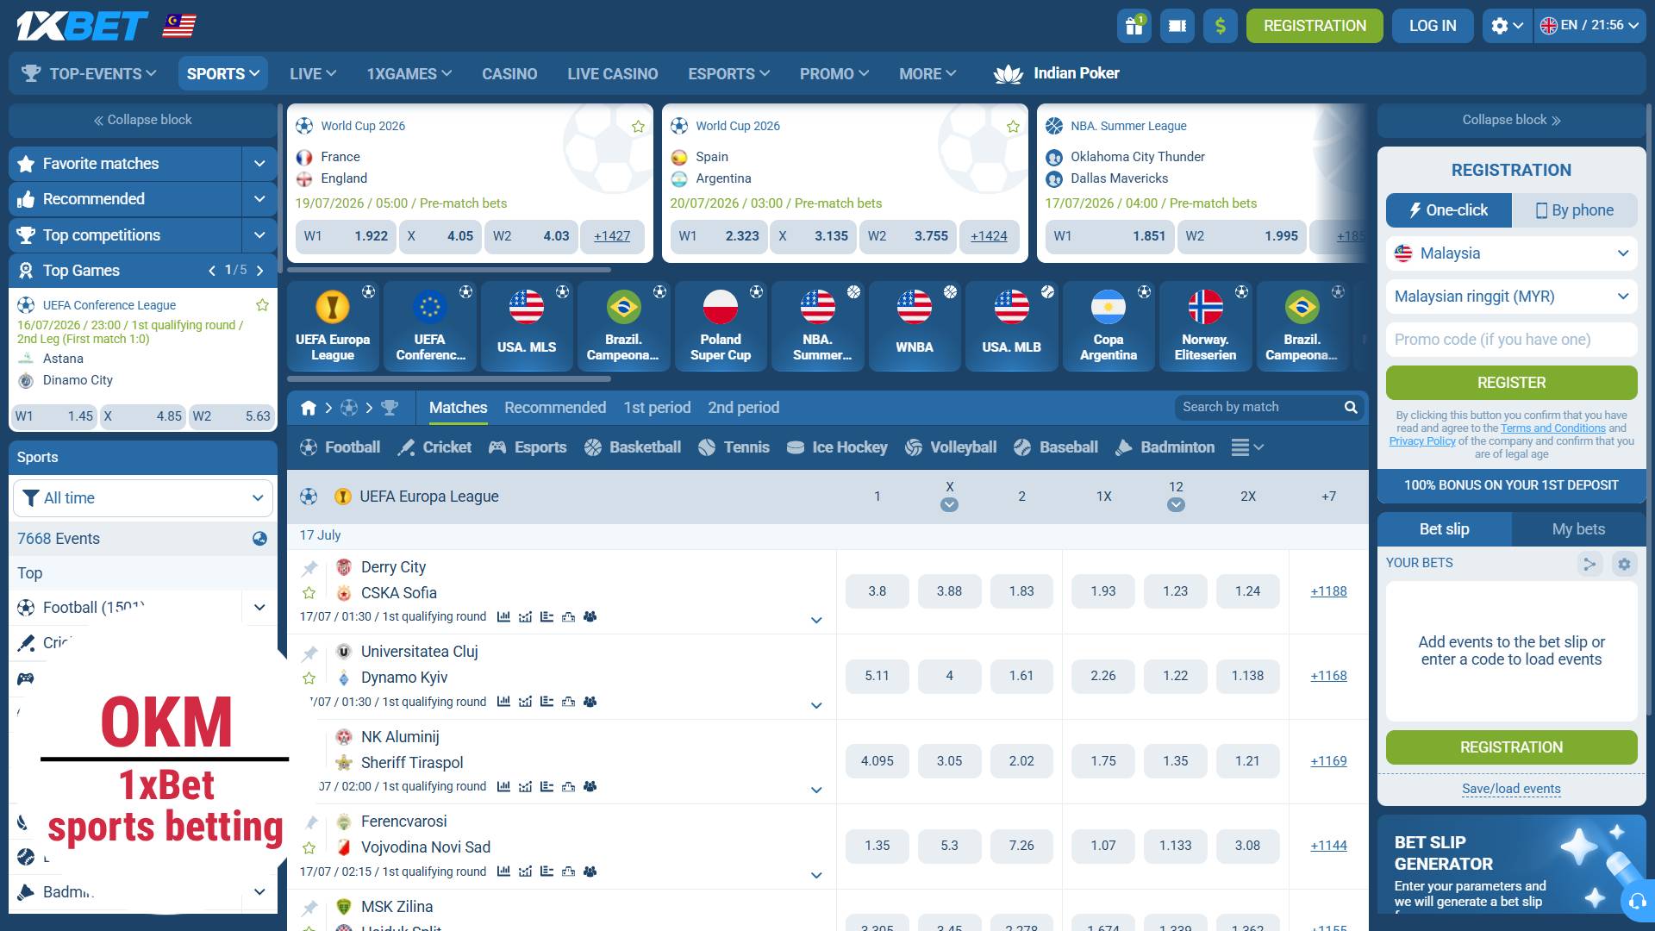The width and height of the screenshot is (1655, 931).
Task: Filter by Tennis sport
Action: click(x=734, y=447)
